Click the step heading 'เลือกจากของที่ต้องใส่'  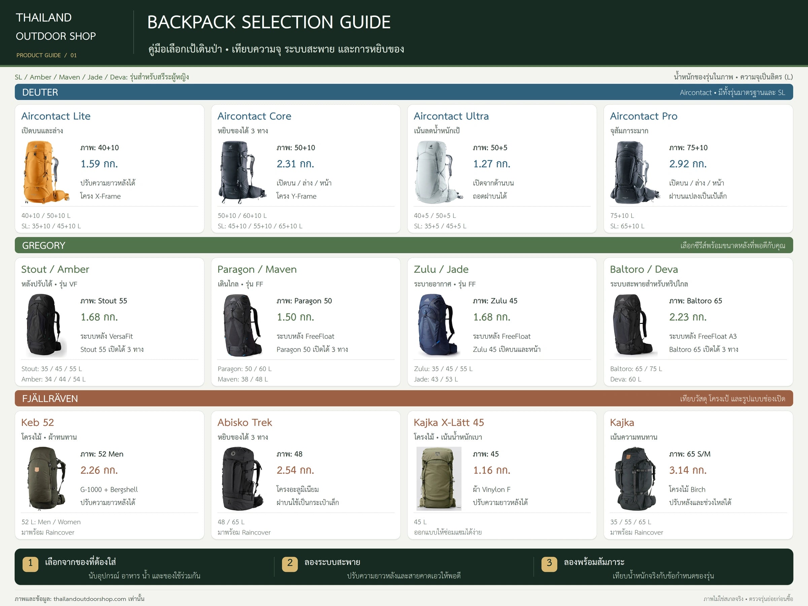(80, 562)
